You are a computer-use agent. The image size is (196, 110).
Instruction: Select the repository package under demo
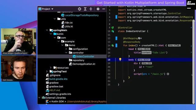click(x=78, y=60)
